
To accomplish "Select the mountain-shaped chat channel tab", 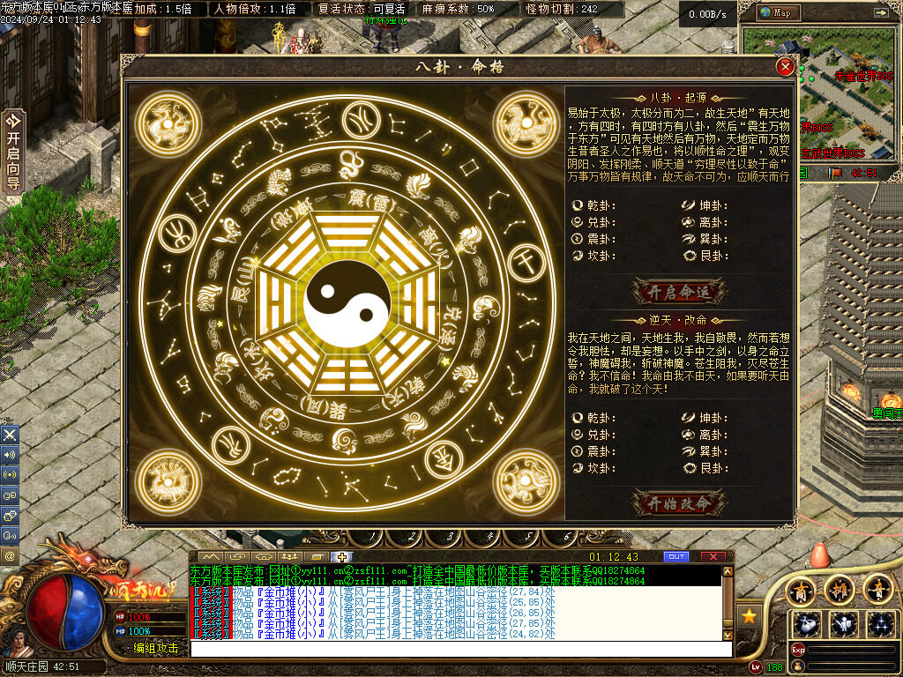I will click(x=210, y=557).
